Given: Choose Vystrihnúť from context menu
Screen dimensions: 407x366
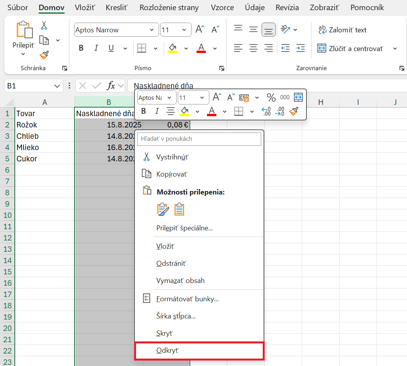Looking at the screenshot, I should [x=199, y=157].
